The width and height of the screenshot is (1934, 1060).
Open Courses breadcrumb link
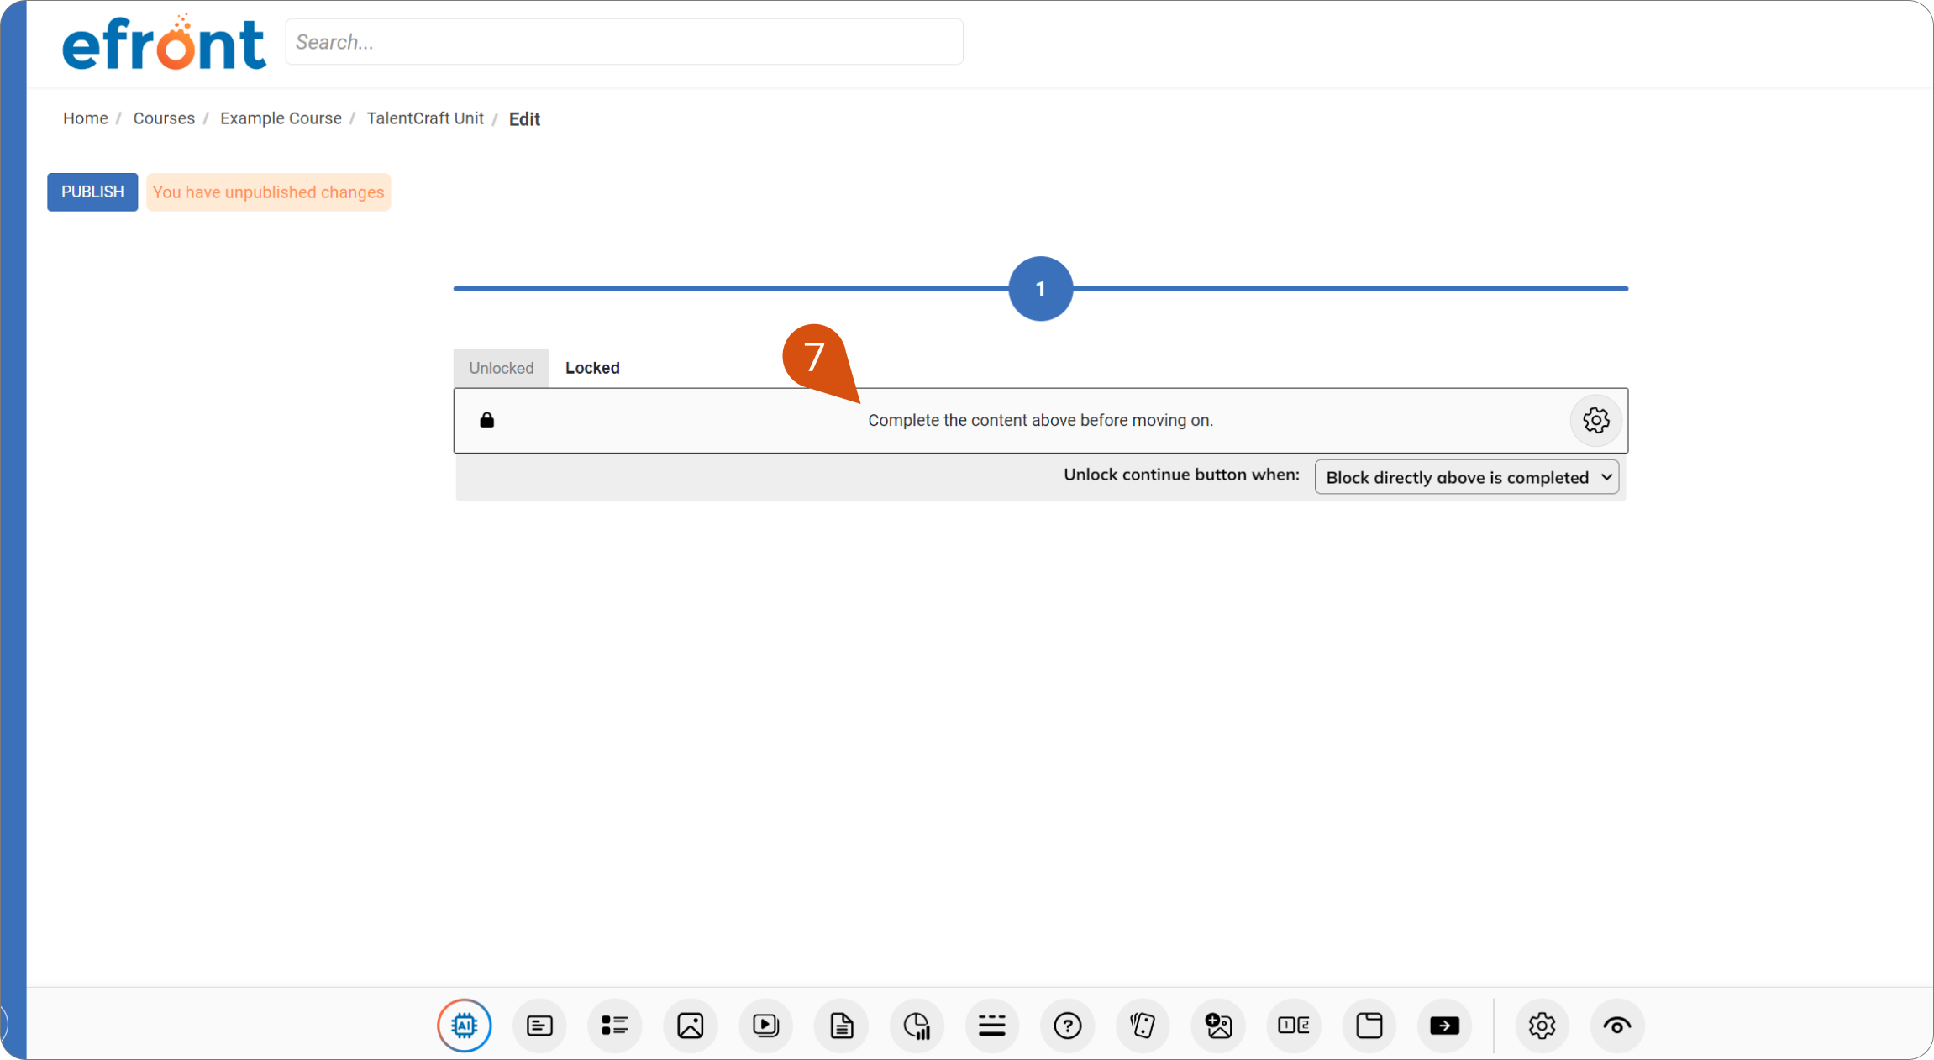point(164,118)
